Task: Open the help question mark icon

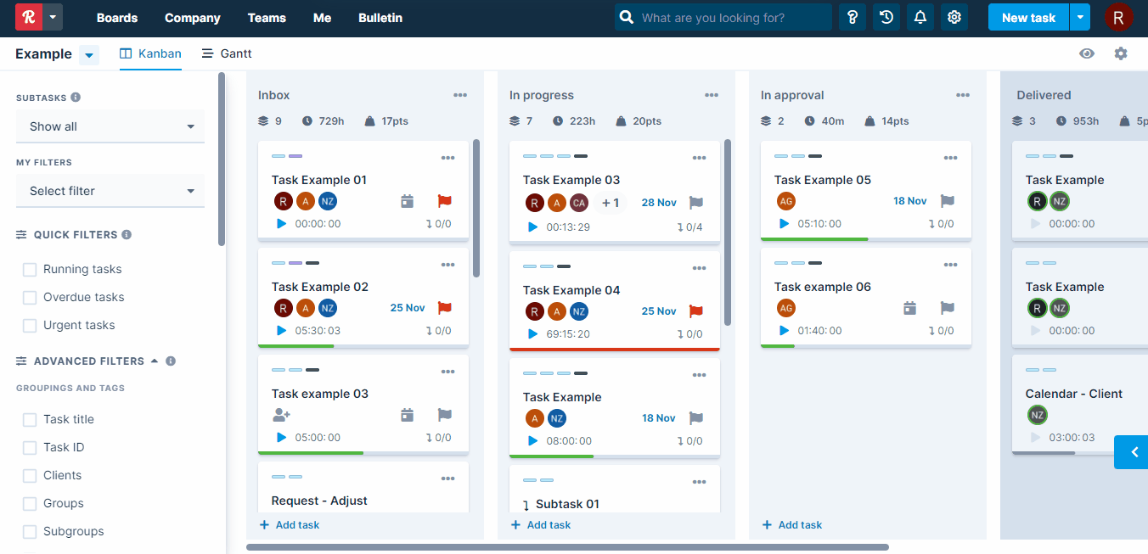Action: click(853, 17)
